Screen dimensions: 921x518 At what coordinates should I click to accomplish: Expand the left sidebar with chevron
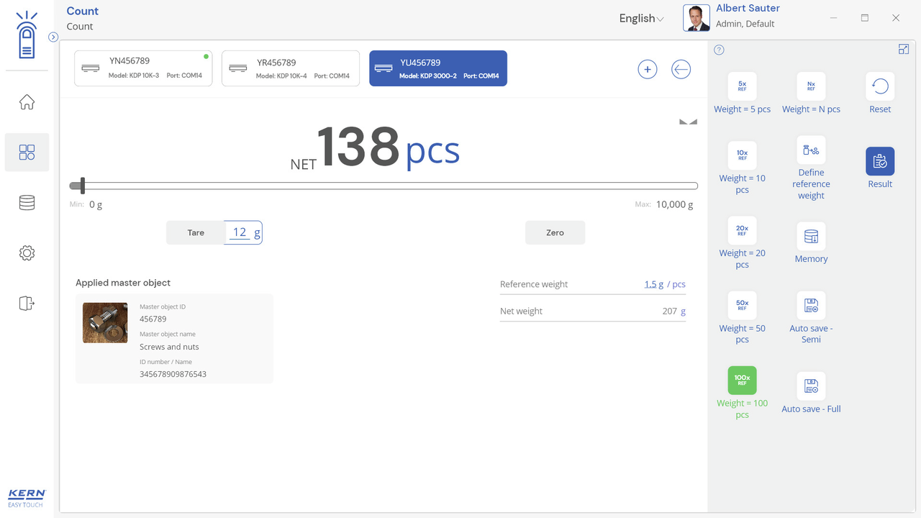tap(53, 37)
